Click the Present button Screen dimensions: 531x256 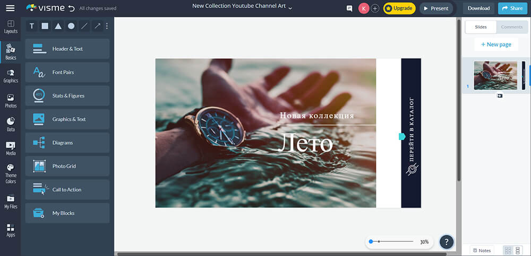tap(436, 8)
